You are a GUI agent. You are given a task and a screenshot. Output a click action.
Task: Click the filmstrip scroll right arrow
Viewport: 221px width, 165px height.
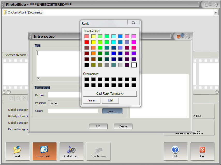pos(217,92)
